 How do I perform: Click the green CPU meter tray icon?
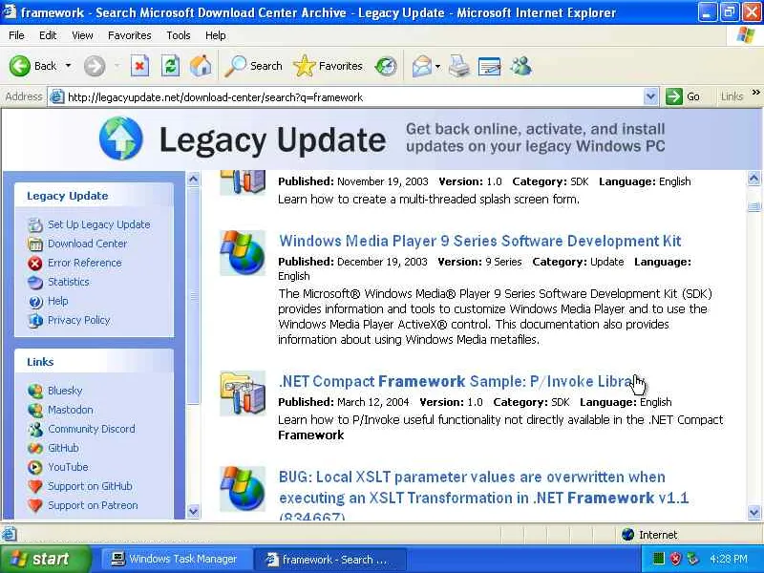click(658, 559)
